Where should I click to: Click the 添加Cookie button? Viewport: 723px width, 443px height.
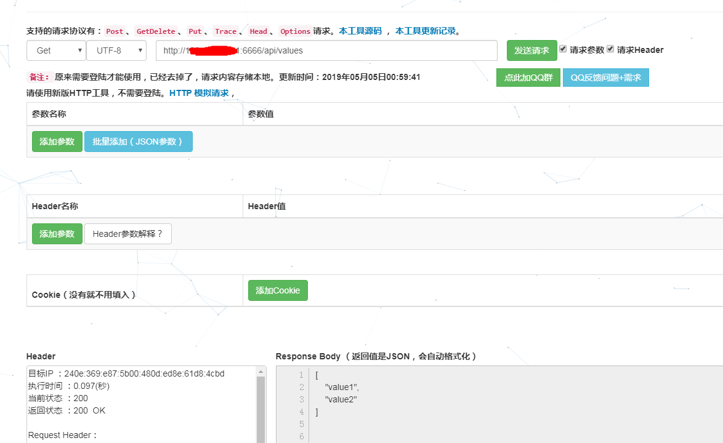click(x=278, y=290)
